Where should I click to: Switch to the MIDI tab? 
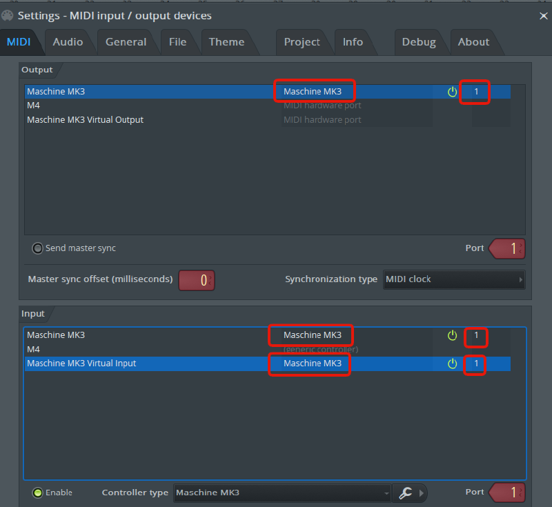click(x=19, y=42)
